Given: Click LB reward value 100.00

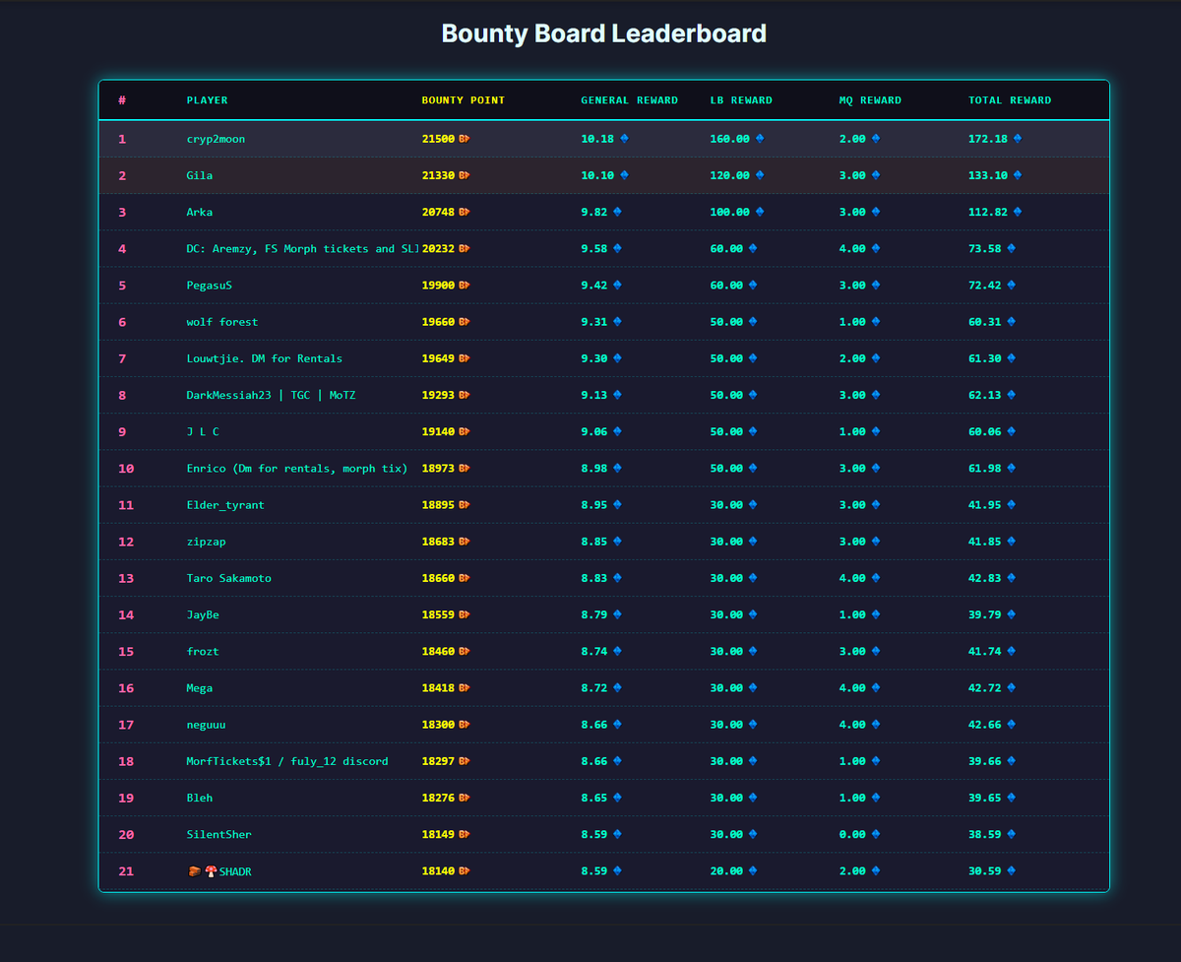Looking at the screenshot, I should tap(729, 212).
